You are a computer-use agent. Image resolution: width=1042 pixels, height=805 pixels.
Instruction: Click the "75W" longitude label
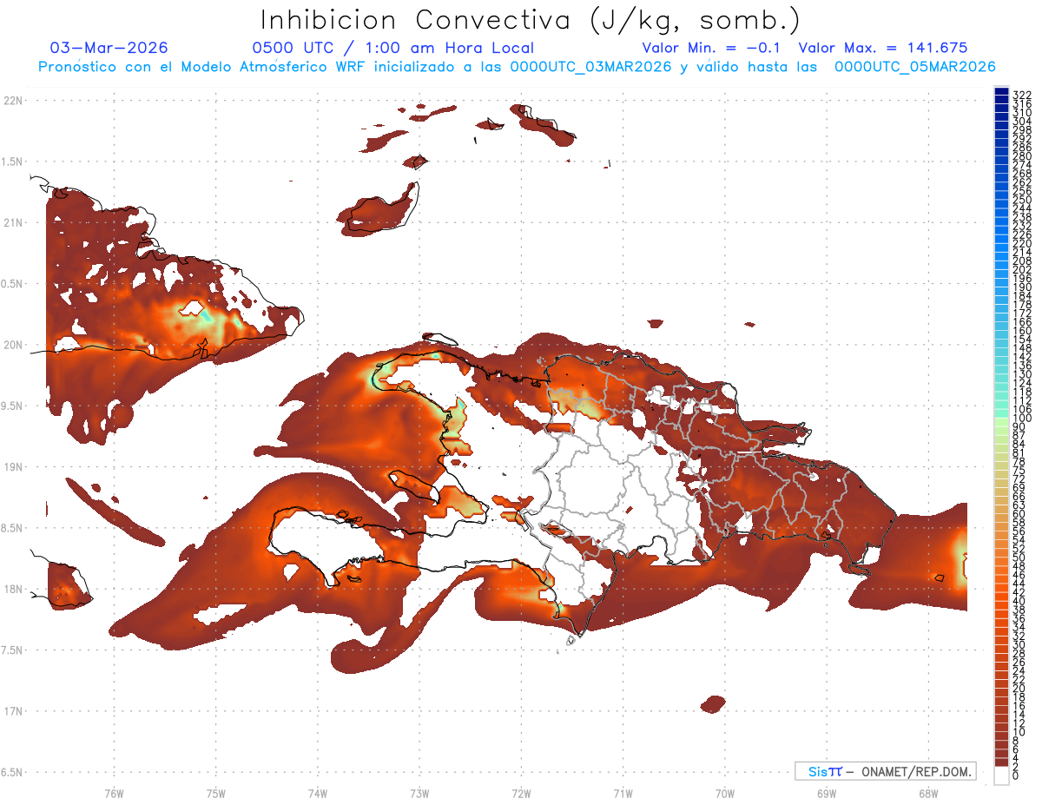[x=215, y=793]
